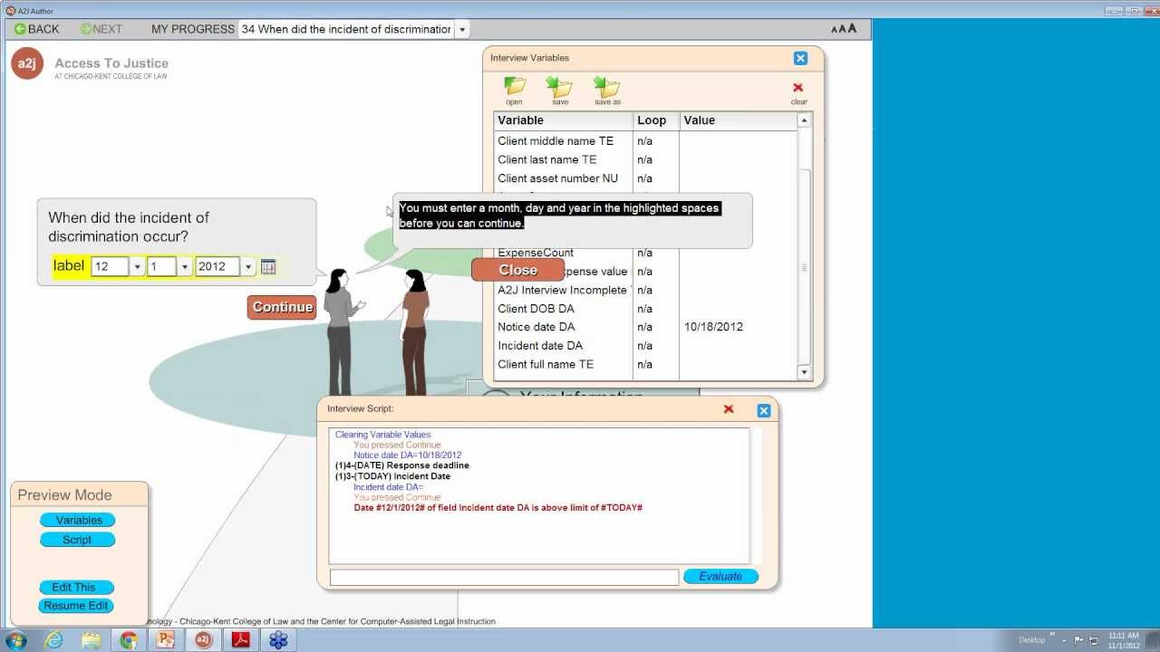Open Google Chrome from the taskbar

point(129,640)
